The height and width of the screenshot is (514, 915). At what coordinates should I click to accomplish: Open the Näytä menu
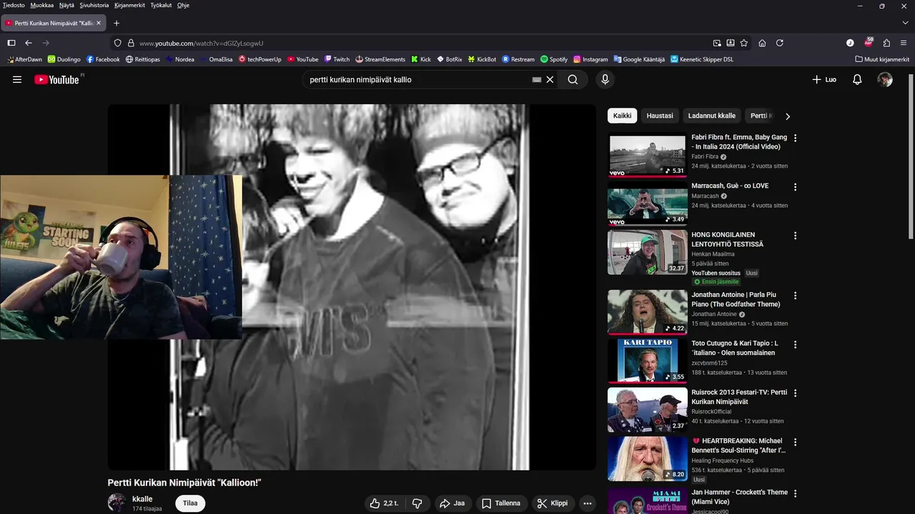pyautogui.click(x=66, y=5)
